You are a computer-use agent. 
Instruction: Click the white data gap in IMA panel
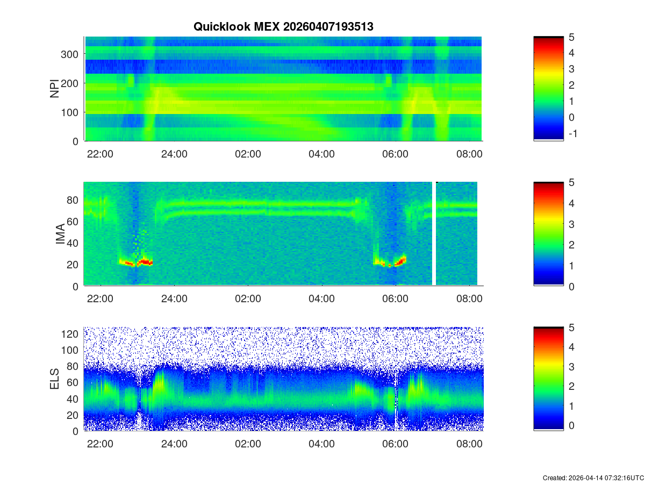click(x=434, y=234)
